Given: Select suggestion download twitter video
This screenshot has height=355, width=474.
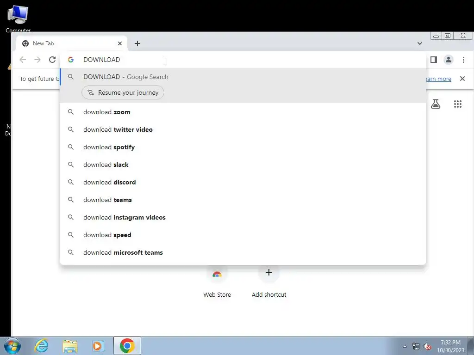Looking at the screenshot, I should coord(243,129).
